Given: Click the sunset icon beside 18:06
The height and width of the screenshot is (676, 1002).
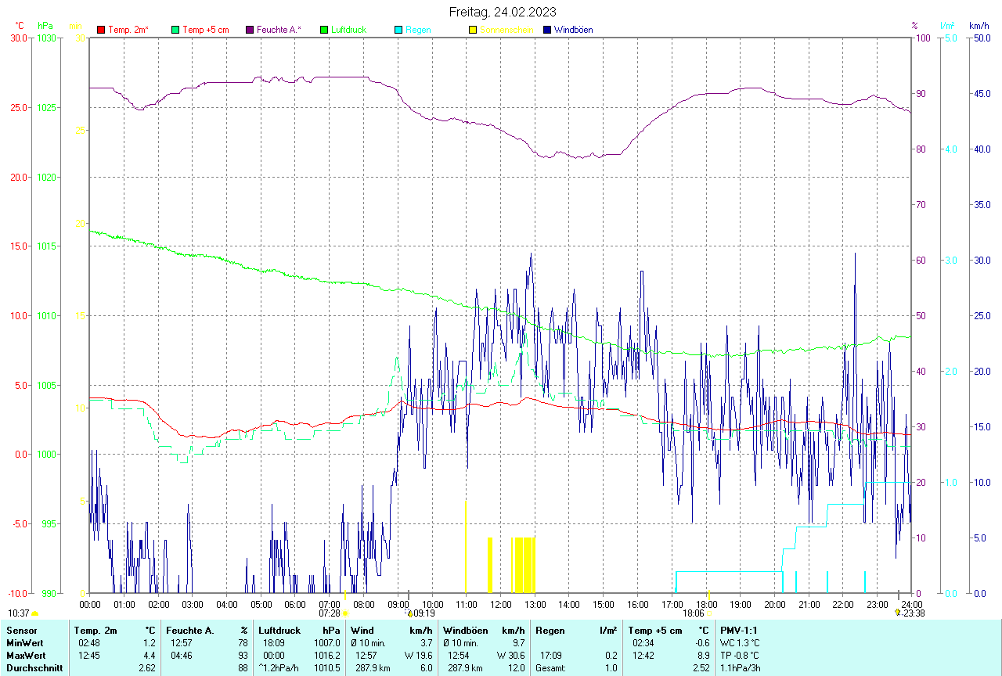Looking at the screenshot, I should [x=709, y=613].
